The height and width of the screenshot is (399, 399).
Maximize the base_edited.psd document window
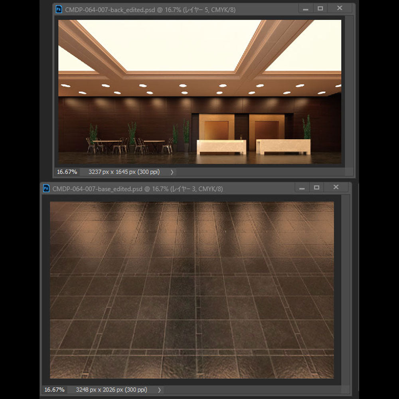(317, 188)
